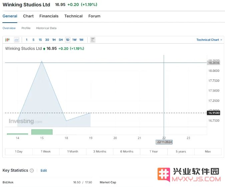Screen dimensions: 225x187
Task: Open the Historical Data sub-tab
Action: (46, 28)
